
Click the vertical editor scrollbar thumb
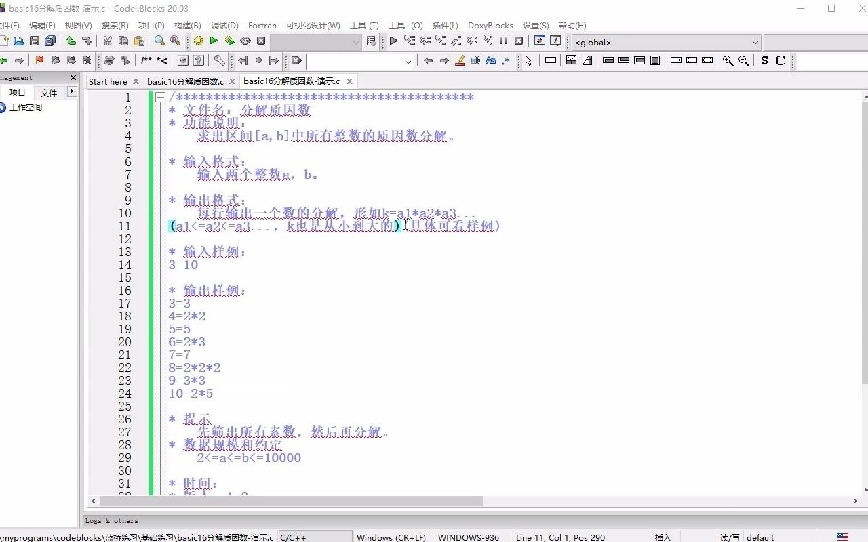864,243
